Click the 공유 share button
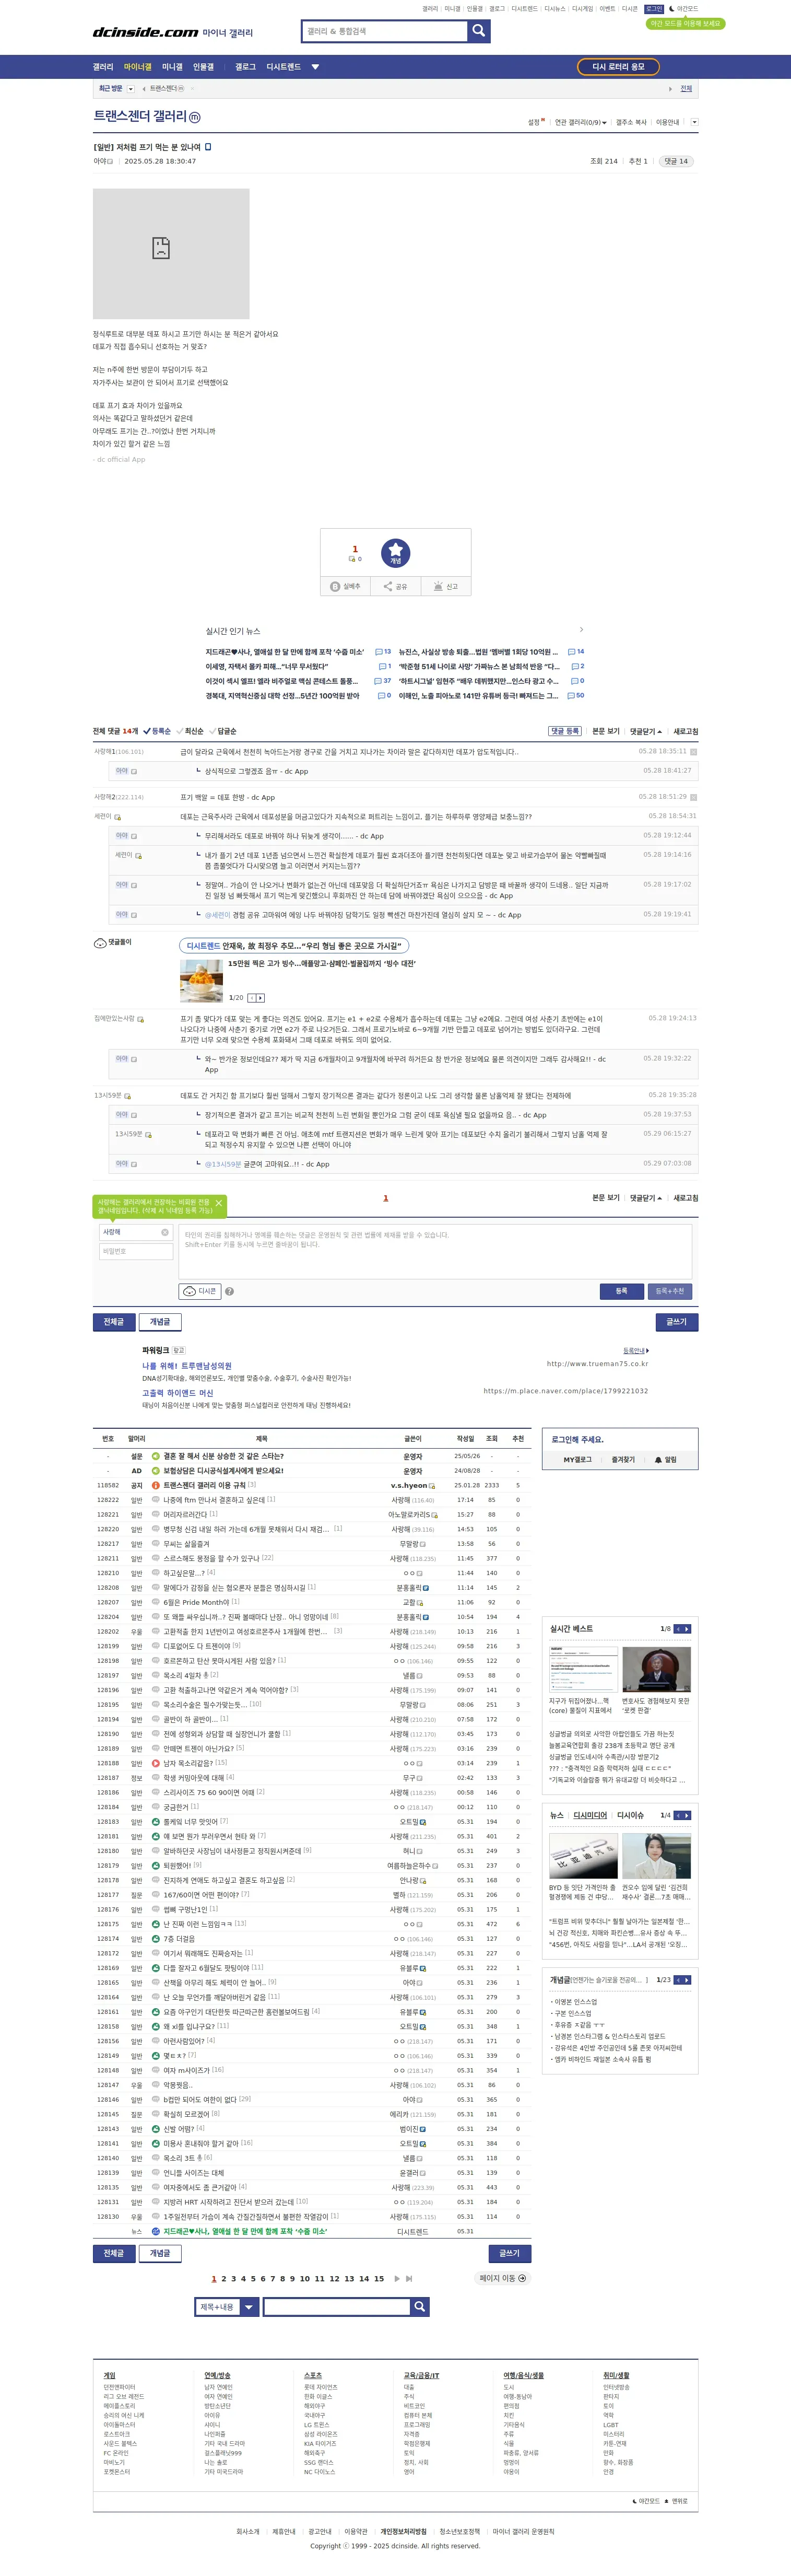The width and height of the screenshot is (791, 2576). click(x=395, y=587)
